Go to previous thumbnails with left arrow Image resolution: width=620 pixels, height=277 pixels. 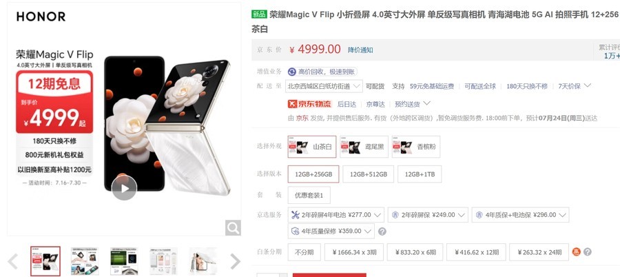[x=12, y=262]
